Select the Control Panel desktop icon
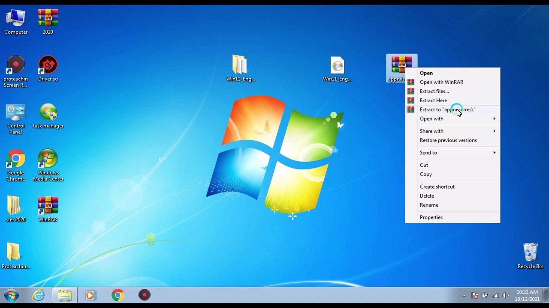 coord(16,119)
